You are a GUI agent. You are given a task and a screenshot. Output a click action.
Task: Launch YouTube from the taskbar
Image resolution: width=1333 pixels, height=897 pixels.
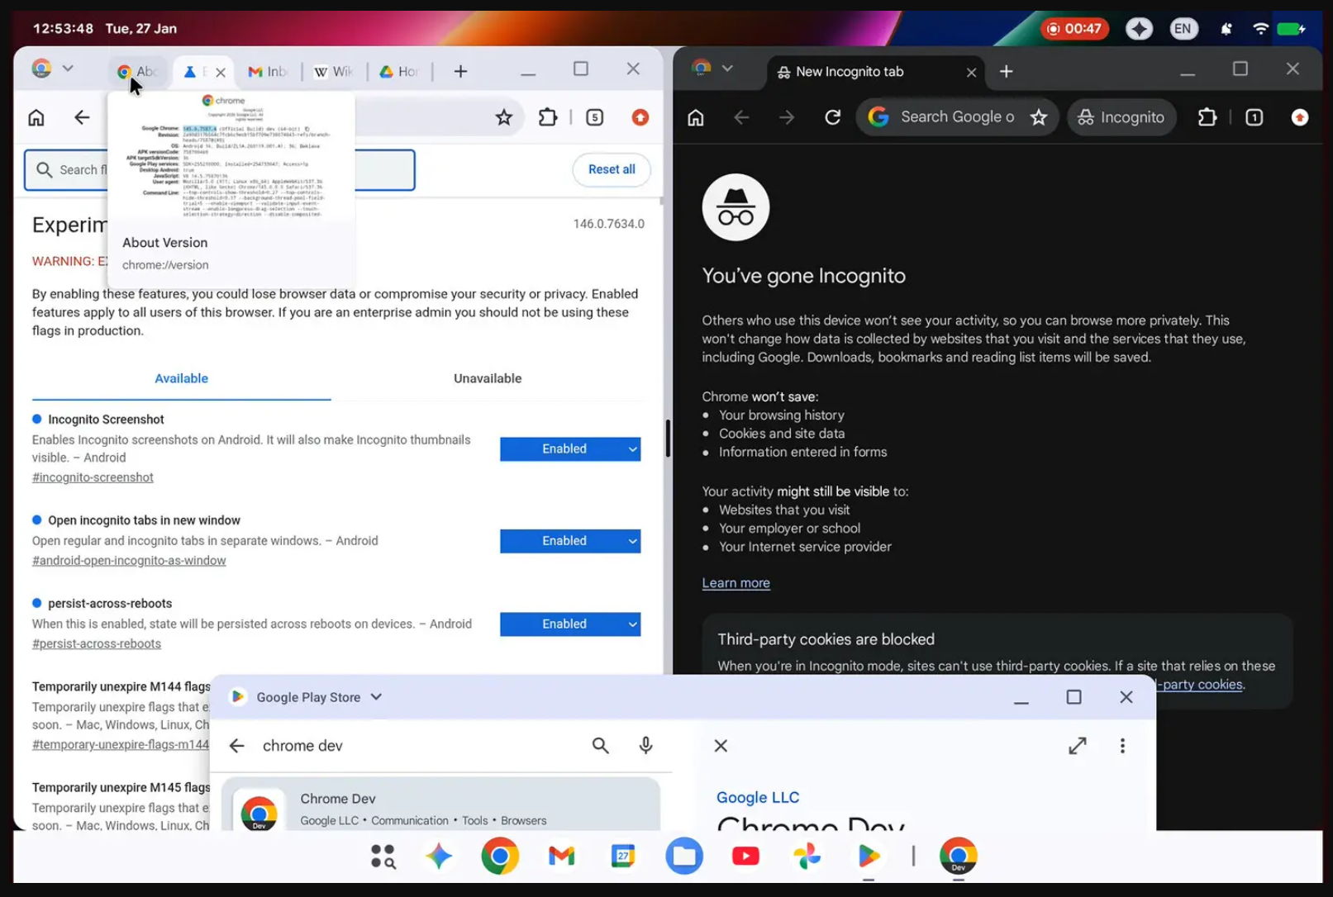tap(745, 856)
